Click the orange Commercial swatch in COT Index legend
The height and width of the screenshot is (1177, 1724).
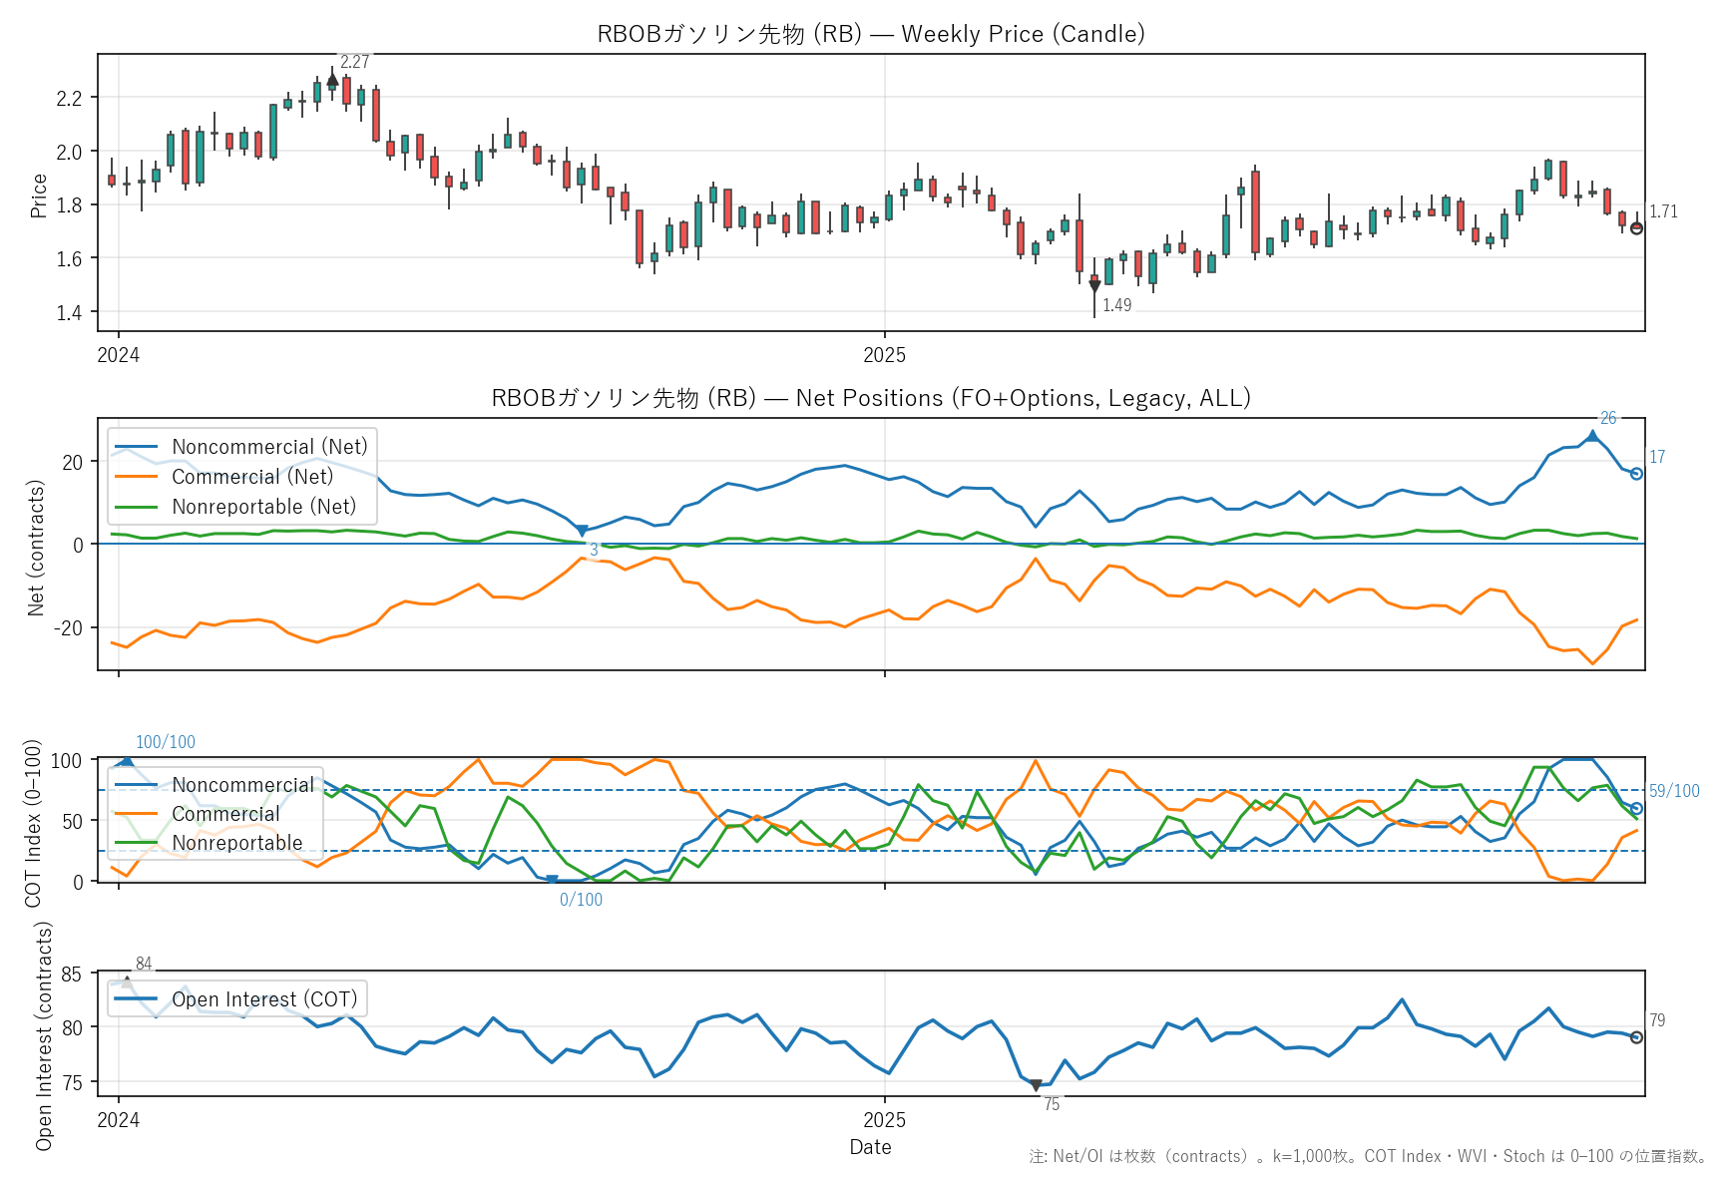coord(137,814)
